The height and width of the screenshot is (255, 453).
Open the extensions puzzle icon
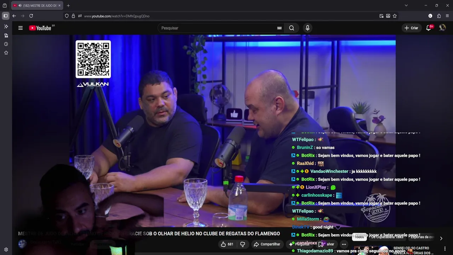pos(439,16)
